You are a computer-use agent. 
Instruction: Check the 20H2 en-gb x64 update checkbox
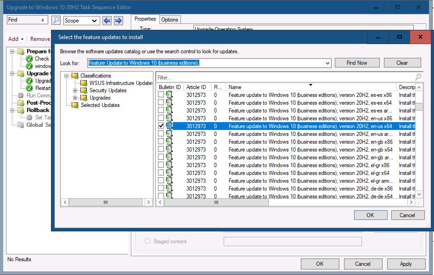click(x=161, y=149)
